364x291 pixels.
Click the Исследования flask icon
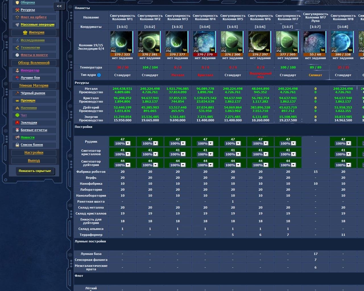17,40
